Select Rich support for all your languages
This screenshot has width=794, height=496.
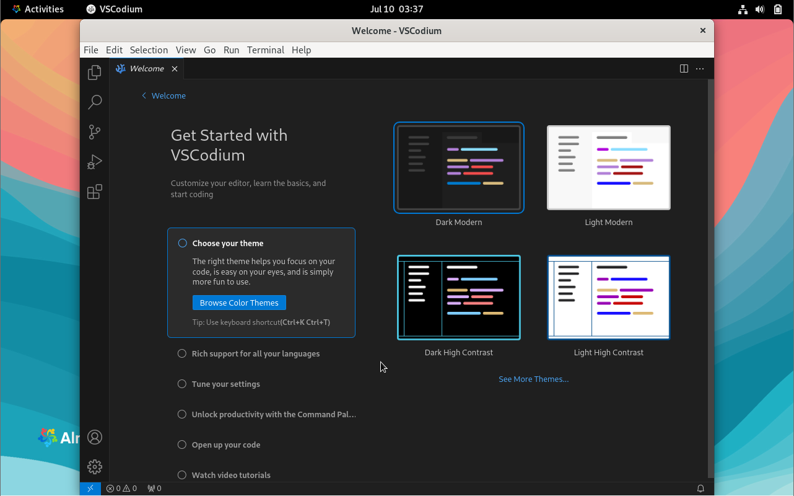[256, 353]
